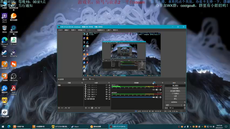Open LX Music desktop shortcut
Viewport: 230px width, 129px height.
pyautogui.click(x=14, y=41)
